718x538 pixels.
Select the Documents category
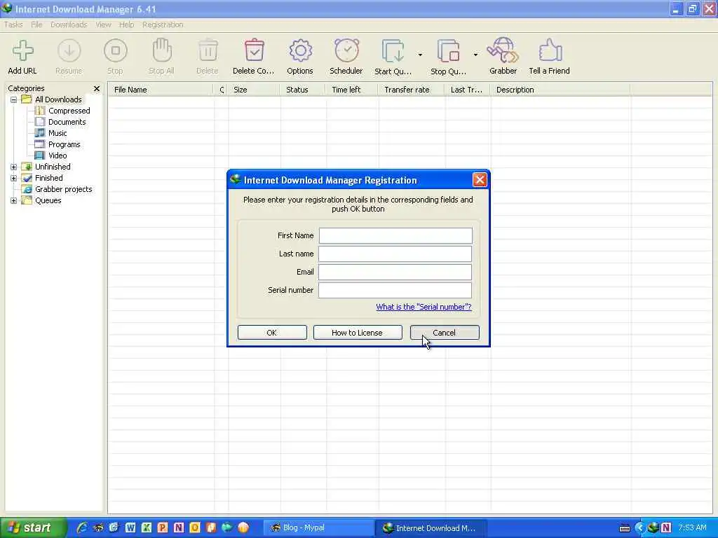pos(67,122)
